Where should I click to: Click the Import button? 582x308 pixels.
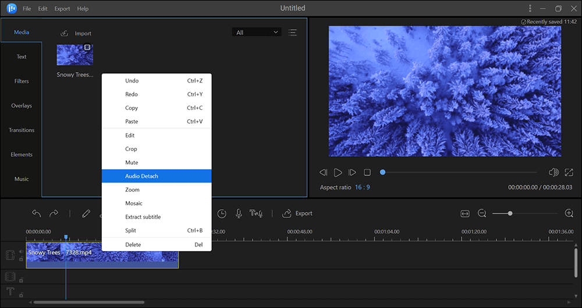(76, 33)
